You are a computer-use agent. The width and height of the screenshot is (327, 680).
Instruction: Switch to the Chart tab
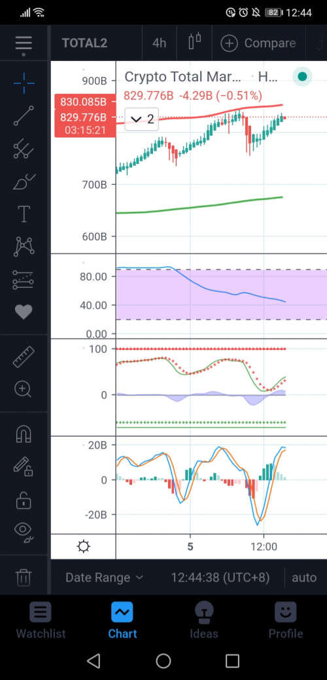122,622
